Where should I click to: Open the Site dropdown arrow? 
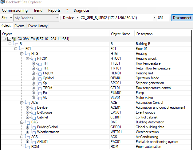click(11, 18)
